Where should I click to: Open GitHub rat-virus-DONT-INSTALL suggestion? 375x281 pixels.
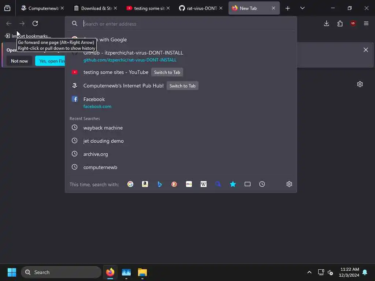(181, 56)
